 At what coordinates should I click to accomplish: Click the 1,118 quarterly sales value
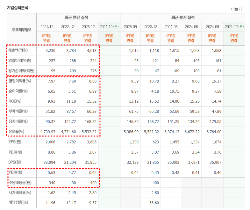tap(154, 51)
